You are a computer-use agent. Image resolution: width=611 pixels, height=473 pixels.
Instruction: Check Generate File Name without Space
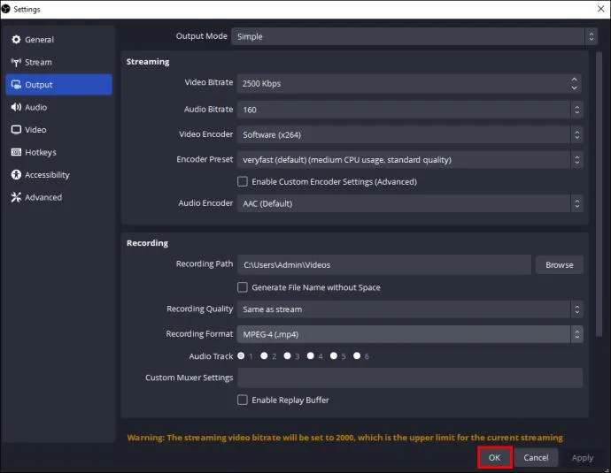tap(243, 287)
